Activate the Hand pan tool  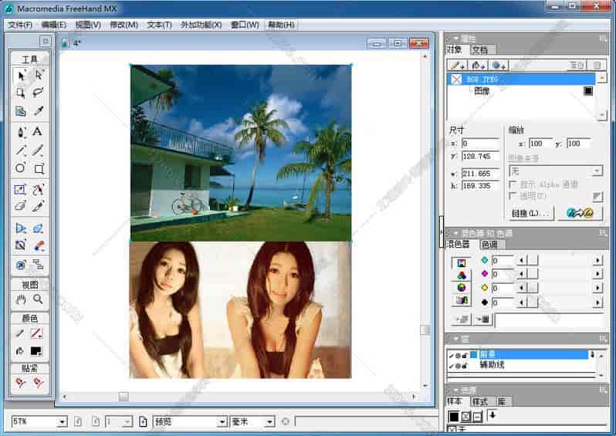pyautogui.click(x=21, y=299)
